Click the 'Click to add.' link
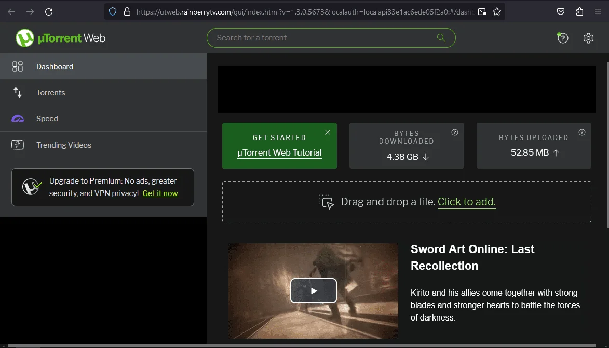609x348 pixels. click(x=466, y=202)
